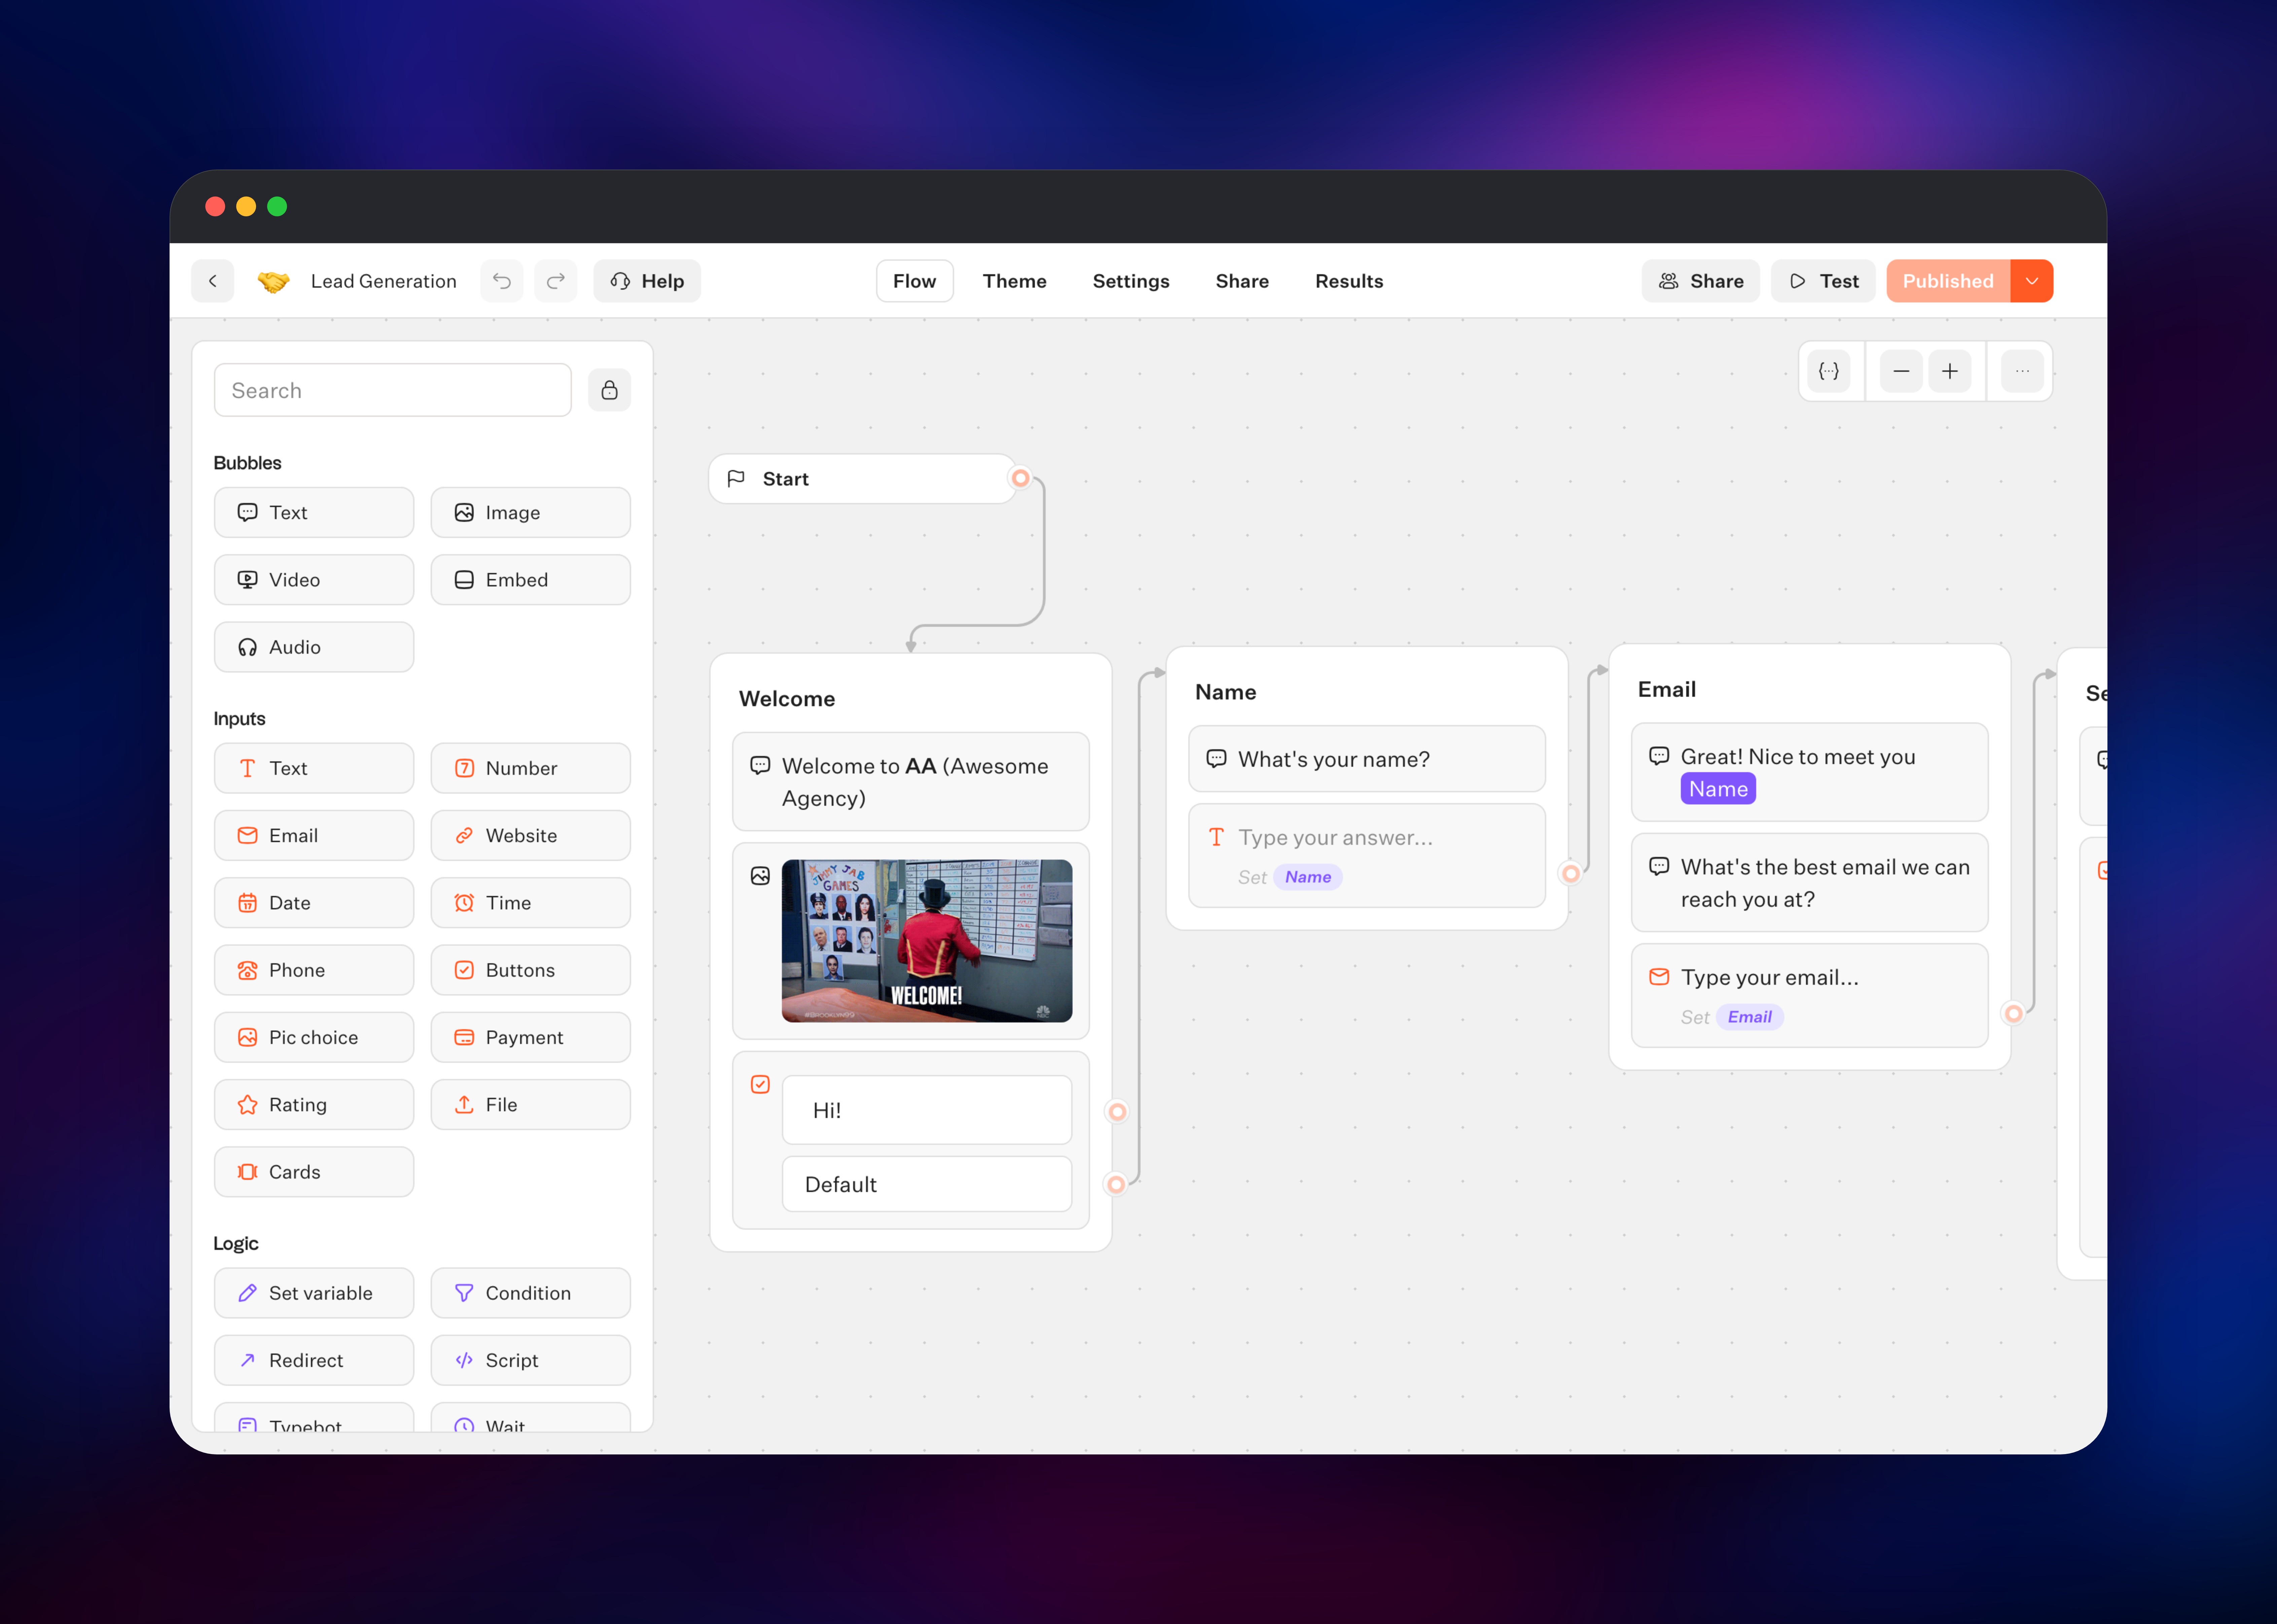2277x1624 pixels.
Task: Click the Start node output connector
Action: coord(1020,478)
